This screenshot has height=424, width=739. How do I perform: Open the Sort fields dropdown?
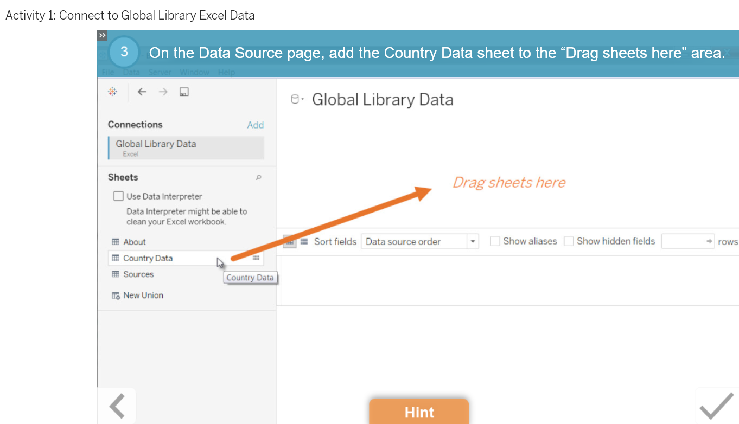(419, 241)
